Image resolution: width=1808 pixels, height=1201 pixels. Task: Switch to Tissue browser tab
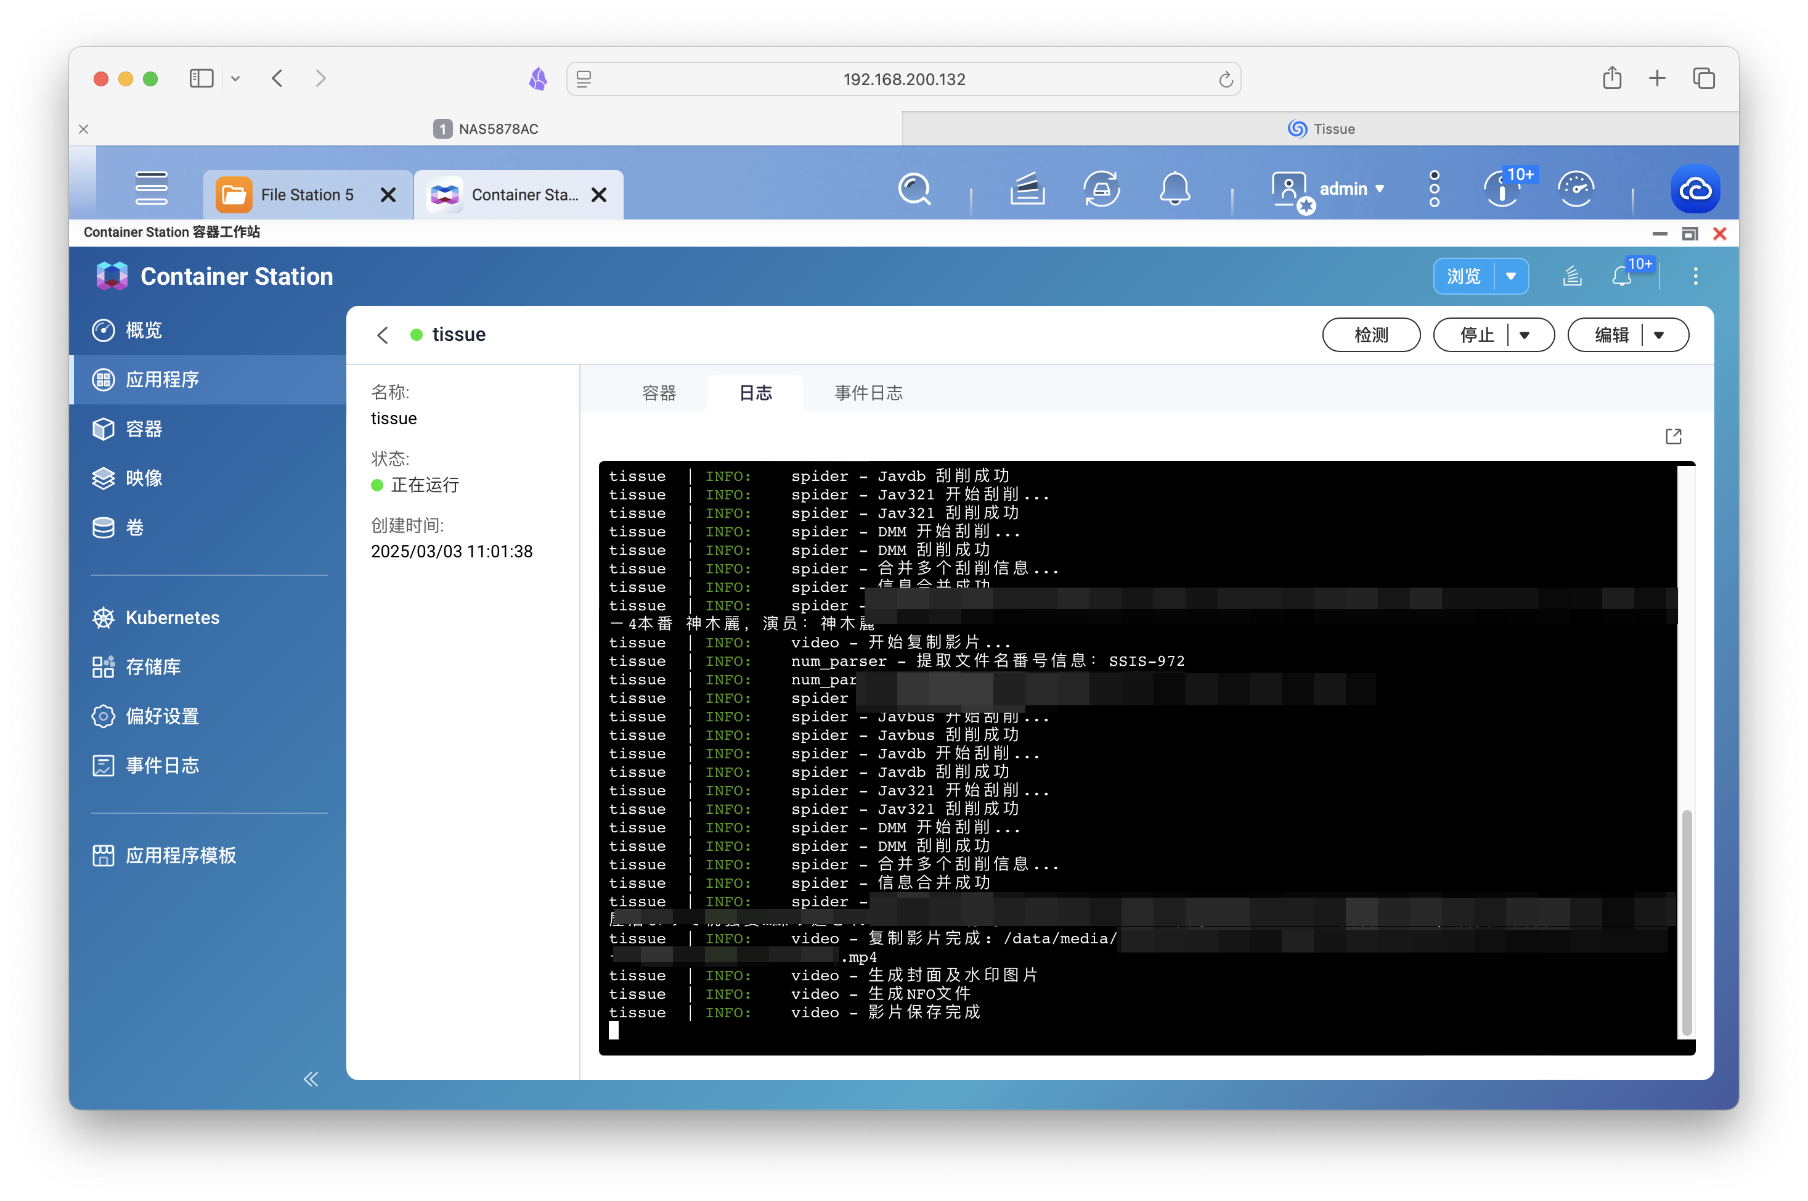coord(1321,129)
